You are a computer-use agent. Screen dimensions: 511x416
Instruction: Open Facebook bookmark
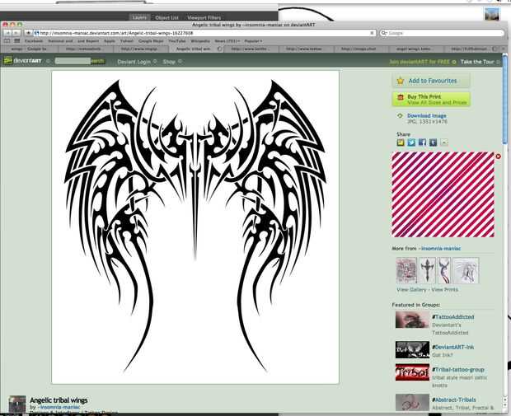point(34,41)
